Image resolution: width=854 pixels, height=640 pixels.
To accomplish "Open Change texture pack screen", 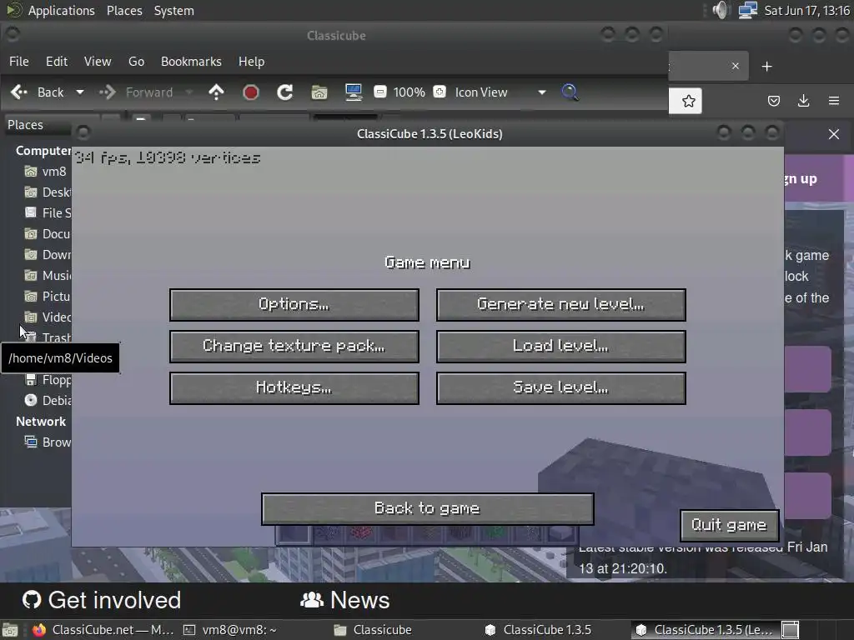I will pyautogui.click(x=294, y=347).
